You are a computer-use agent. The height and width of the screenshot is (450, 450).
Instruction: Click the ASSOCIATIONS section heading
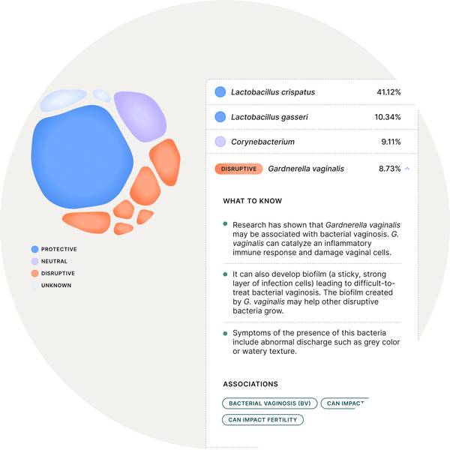250,383
